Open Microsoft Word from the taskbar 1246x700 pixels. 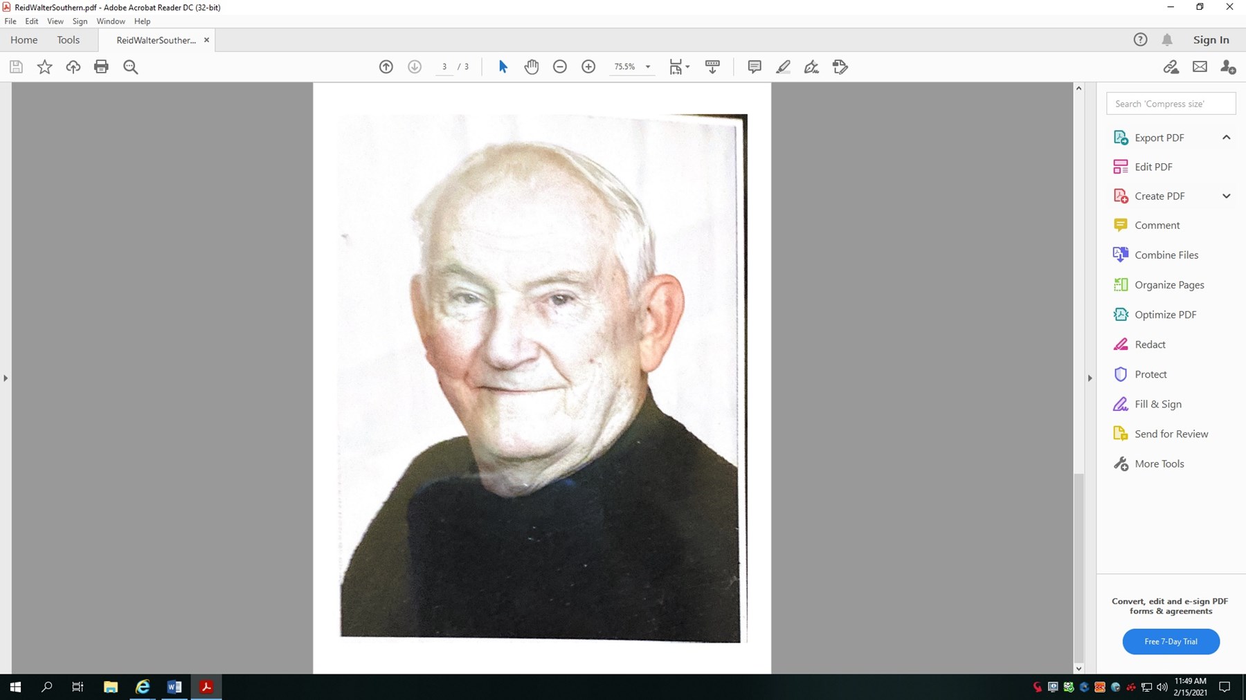(x=174, y=686)
